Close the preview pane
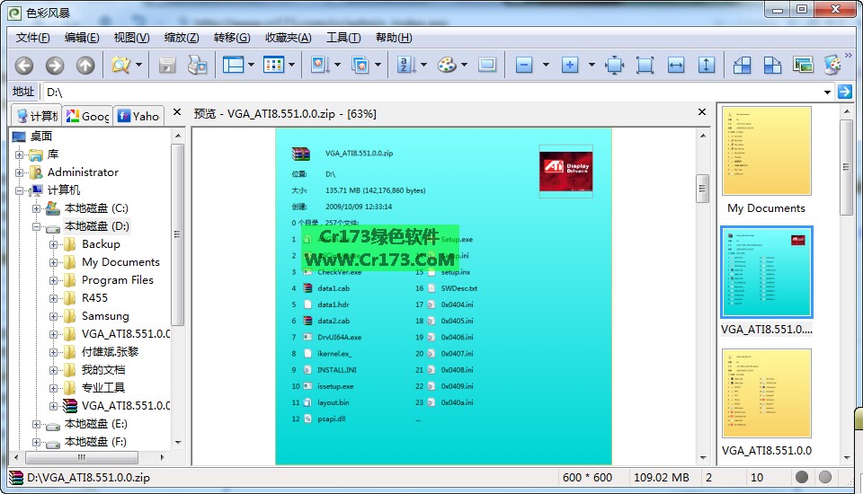863x494 pixels. [702, 112]
